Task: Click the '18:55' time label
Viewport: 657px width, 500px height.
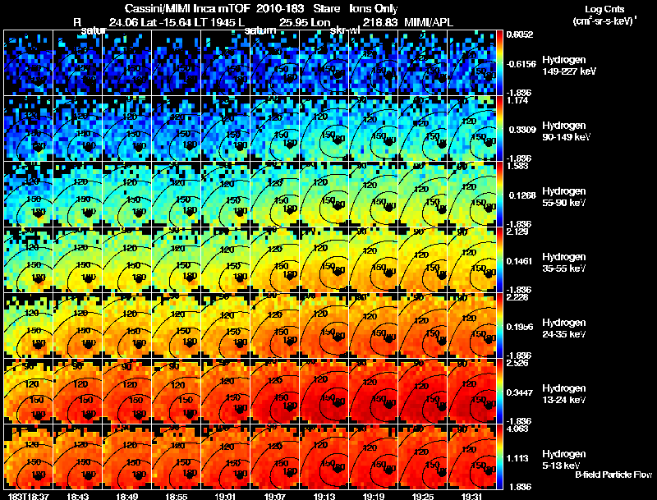Action: tap(177, 496)
